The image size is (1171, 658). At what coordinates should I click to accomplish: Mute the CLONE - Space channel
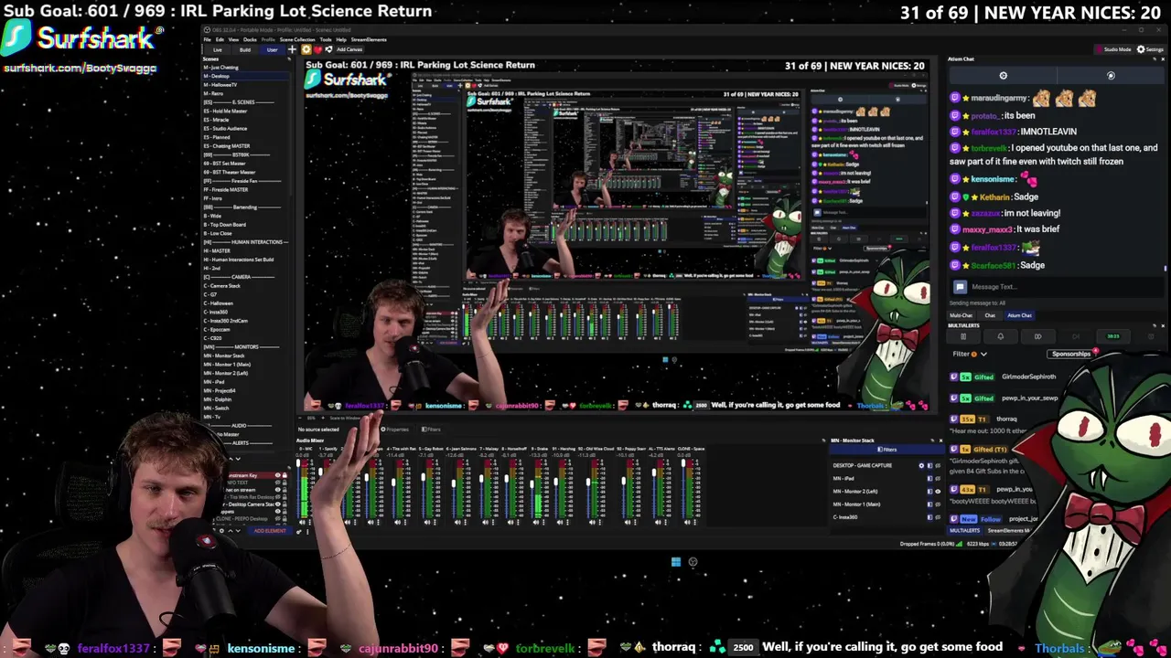[x=687, y=522]
